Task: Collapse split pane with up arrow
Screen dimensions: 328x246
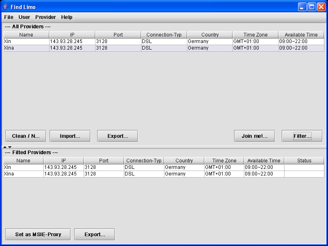Action: pyautogui.click(x=5, y=147)
